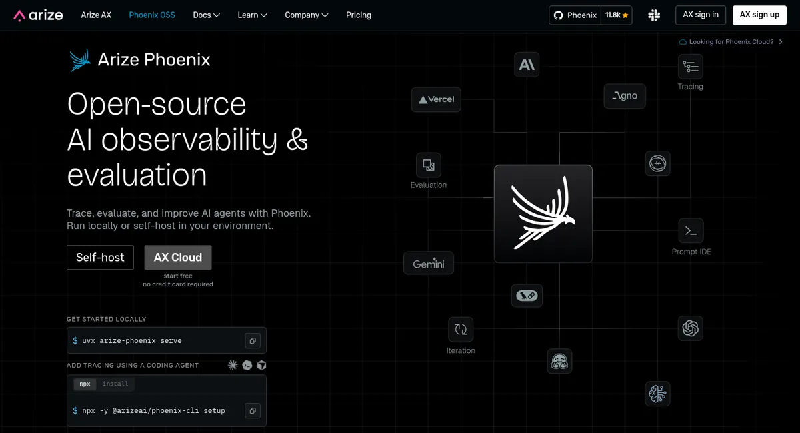
Task: Click the 'Iteration' label
Action: point(461,350)
